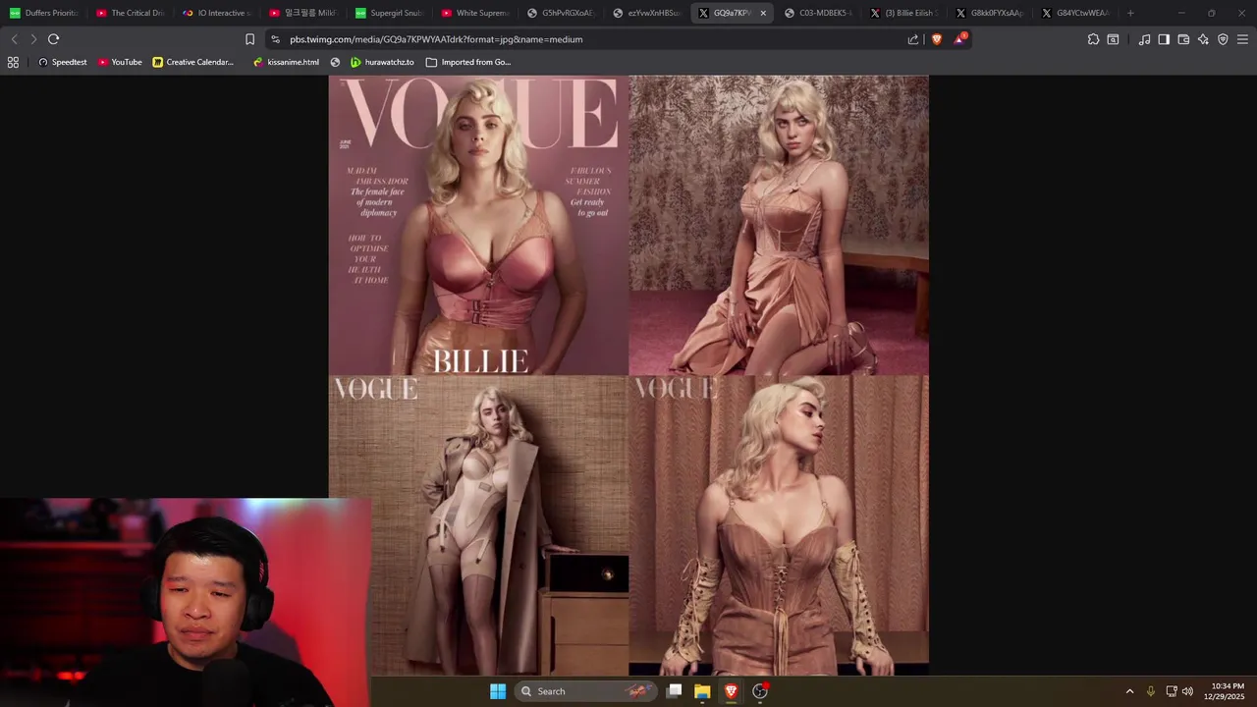This screenshot has height=707, width=1257.
Task: Share this page via share icon
Action: tap(913, 39)
